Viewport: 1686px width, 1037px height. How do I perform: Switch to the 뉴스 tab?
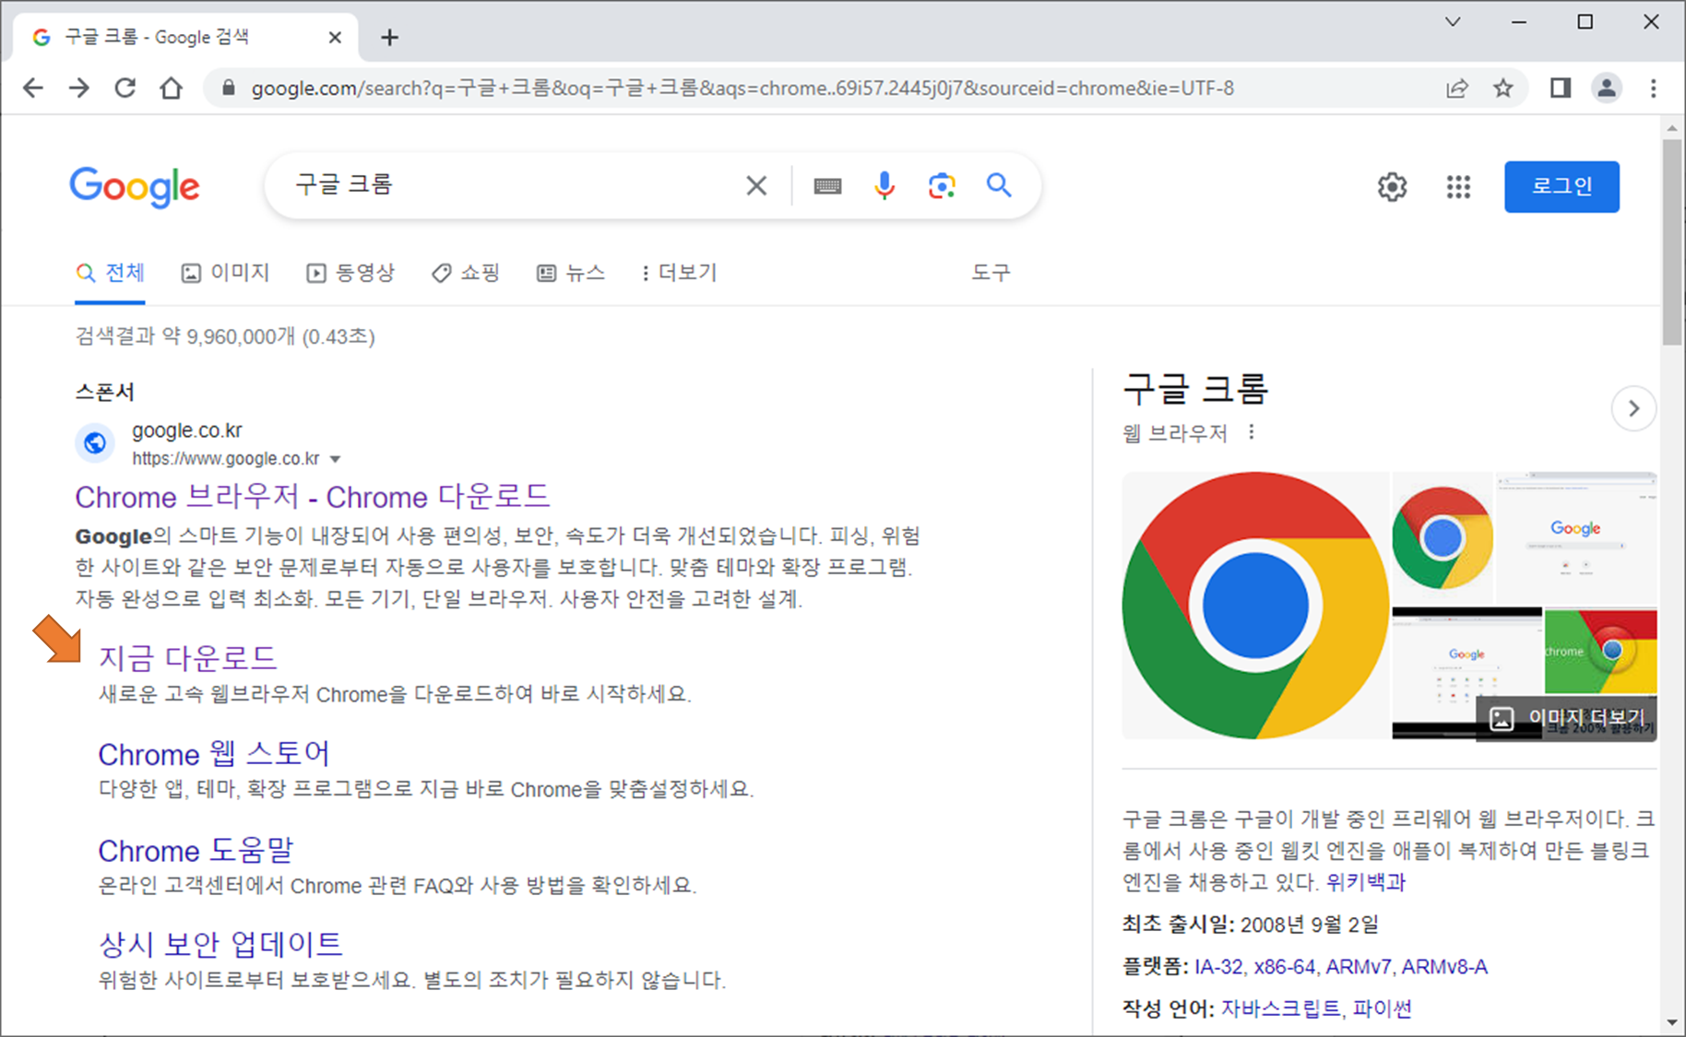click(x=571, y=273)
